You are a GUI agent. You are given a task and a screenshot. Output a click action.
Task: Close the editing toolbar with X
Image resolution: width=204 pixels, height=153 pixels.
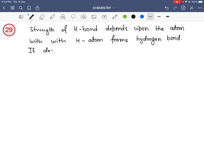click(192, 8)
